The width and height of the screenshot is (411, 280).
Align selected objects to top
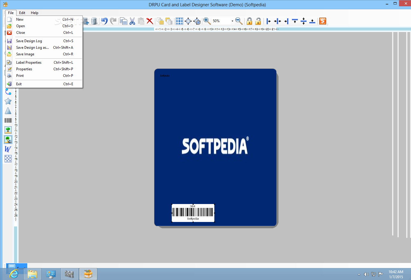(295, 21)
